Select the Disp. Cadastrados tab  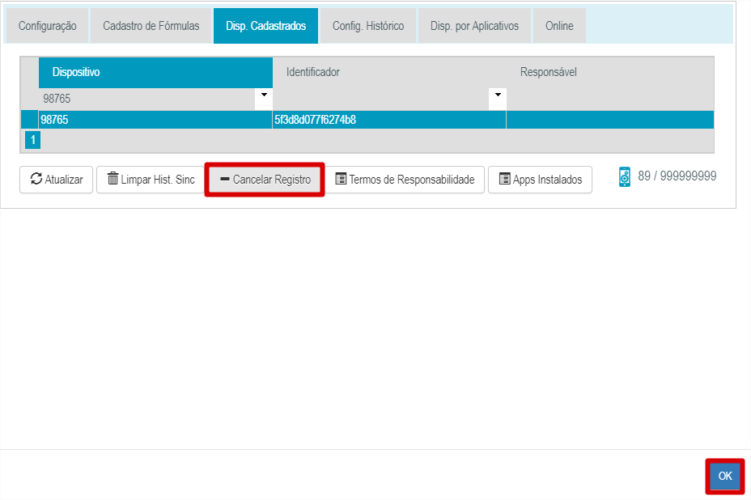pos(265,26)
